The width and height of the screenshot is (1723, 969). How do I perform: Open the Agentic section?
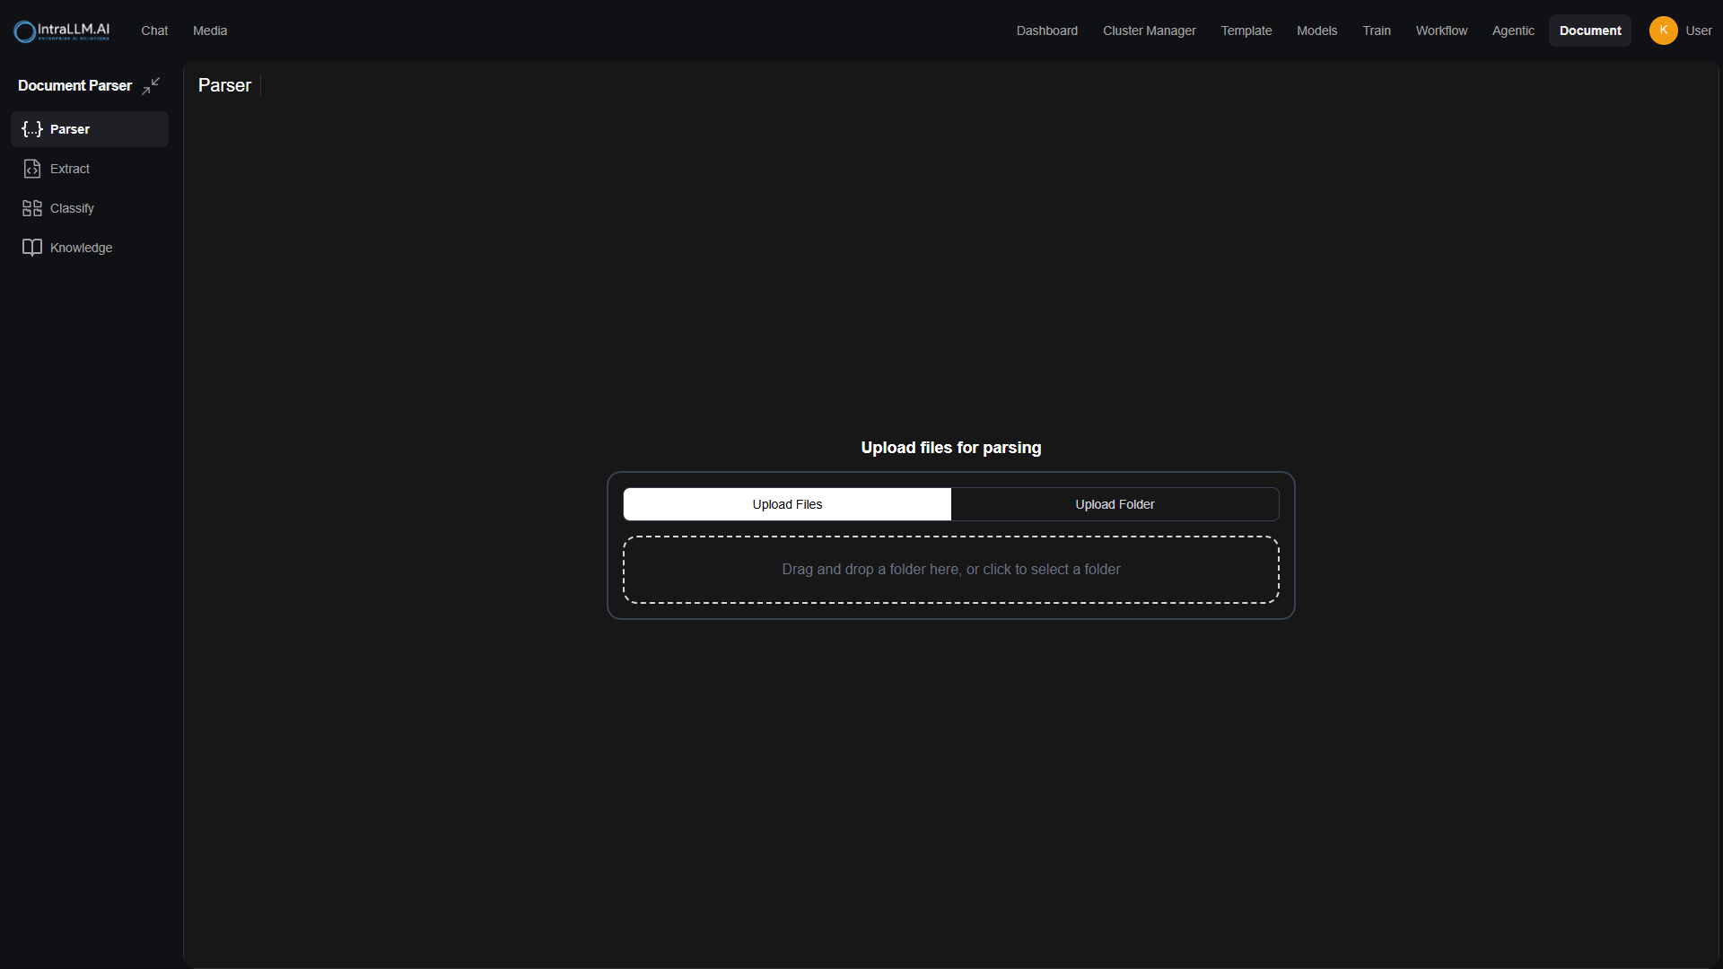pyautogui.click(x=1513, y=31)
